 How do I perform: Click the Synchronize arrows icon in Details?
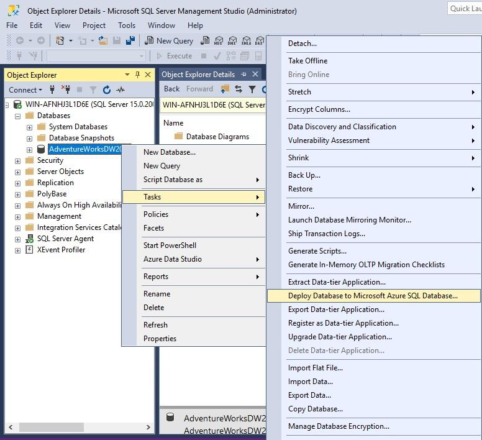click(x=239, y=89)
